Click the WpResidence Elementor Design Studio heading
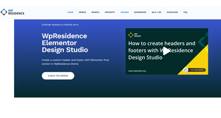221x118 pixels. [x=65, y=43]
